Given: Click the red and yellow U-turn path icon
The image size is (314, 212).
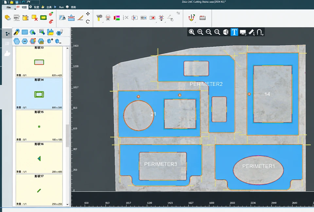Looking at the screenshot, I should 191,18.
